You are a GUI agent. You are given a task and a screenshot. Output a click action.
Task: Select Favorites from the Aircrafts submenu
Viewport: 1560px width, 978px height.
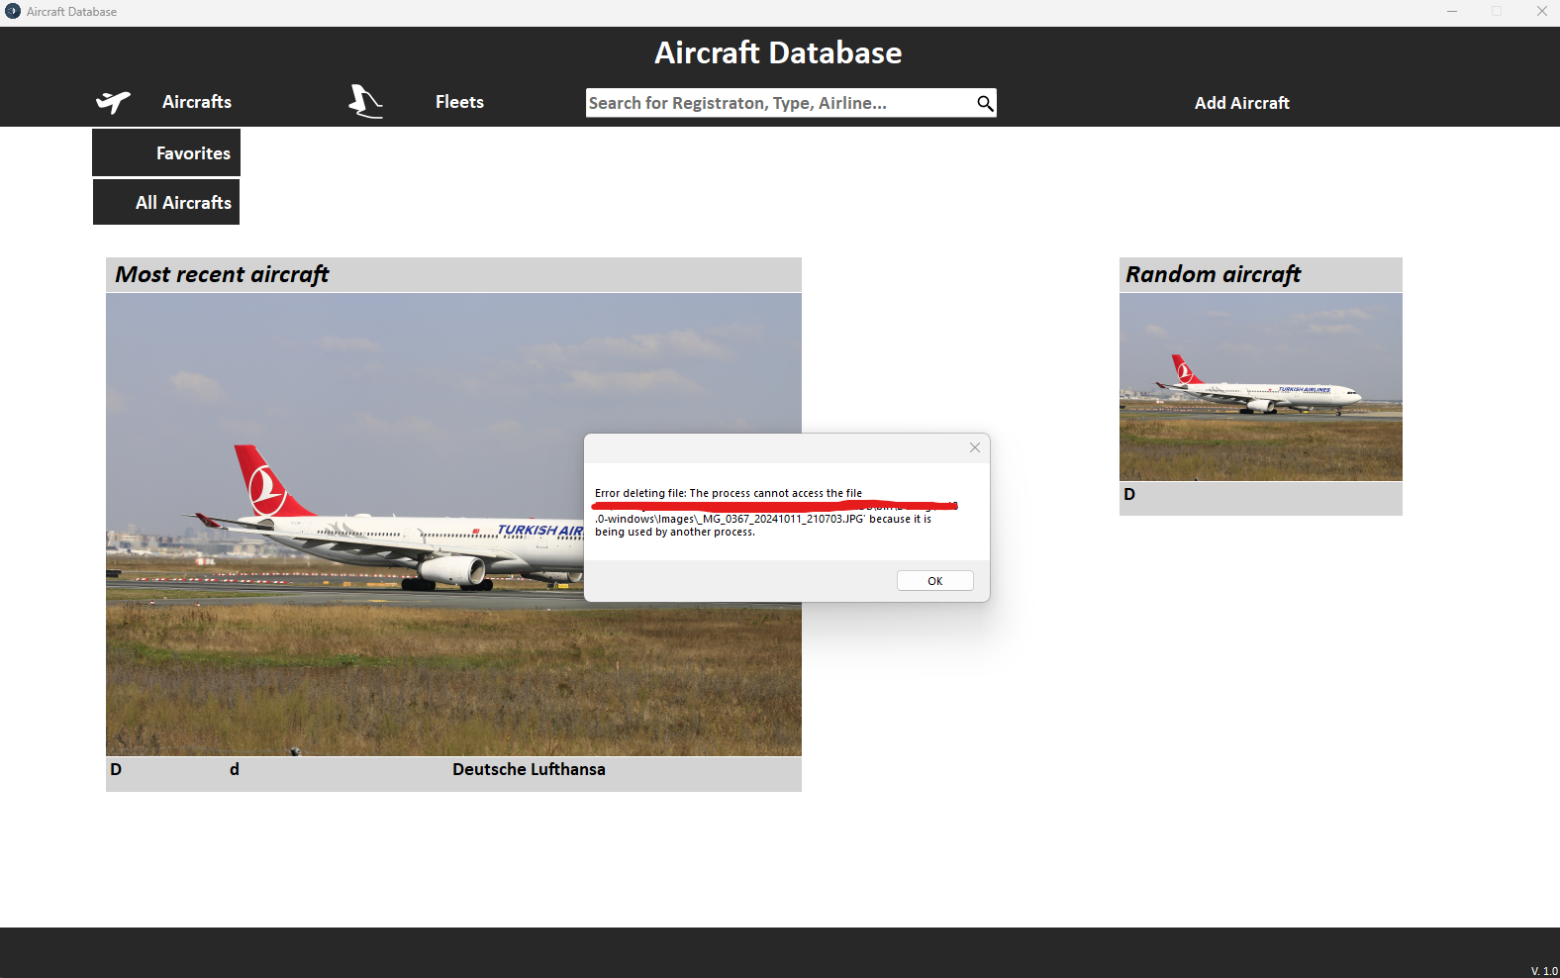click(166, 152)
